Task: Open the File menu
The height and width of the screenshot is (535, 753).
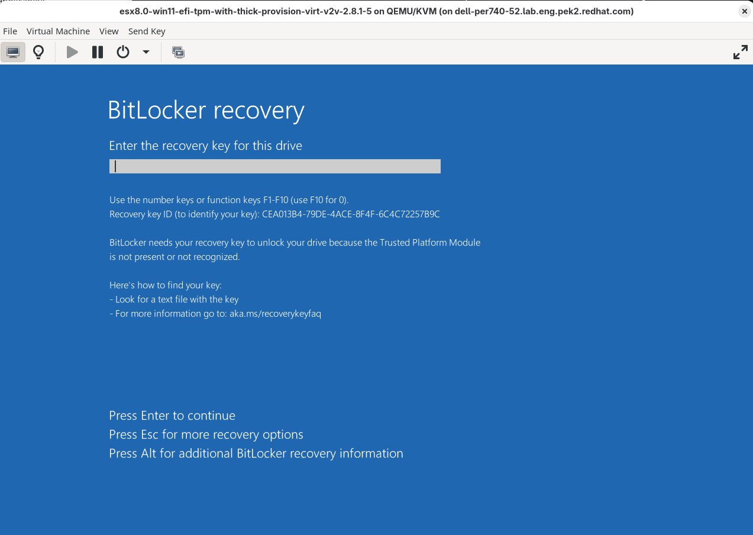Action: click(10, 31)
